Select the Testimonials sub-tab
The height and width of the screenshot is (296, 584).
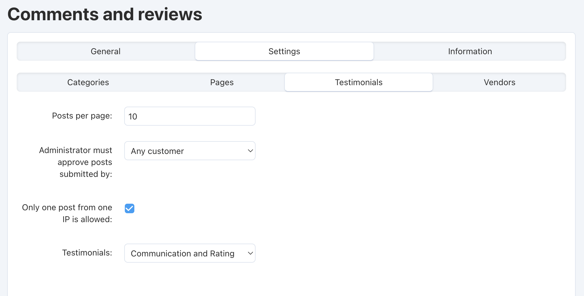click(359, 82)
